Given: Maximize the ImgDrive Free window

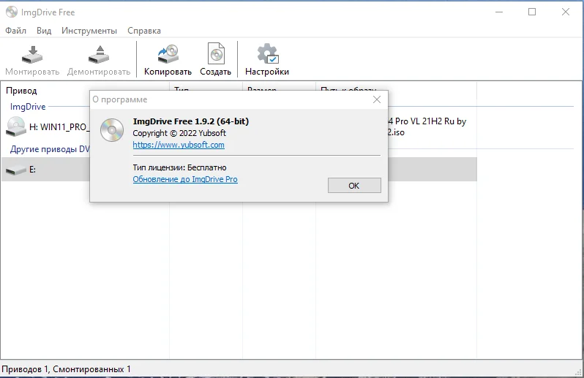Looking at the screenshot, I should pos(532,12).
